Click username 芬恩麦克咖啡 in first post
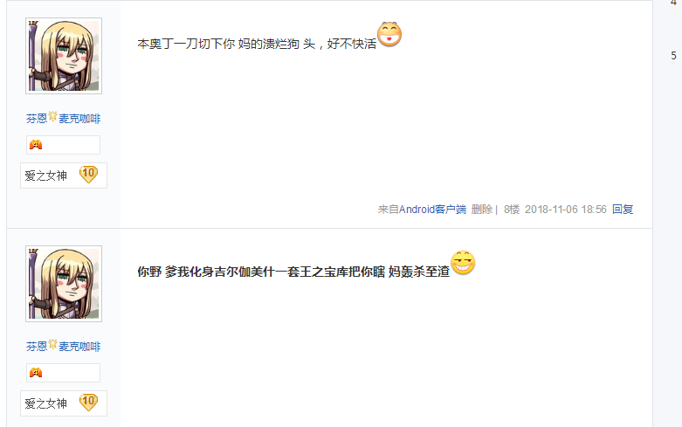 coord(63,118)
